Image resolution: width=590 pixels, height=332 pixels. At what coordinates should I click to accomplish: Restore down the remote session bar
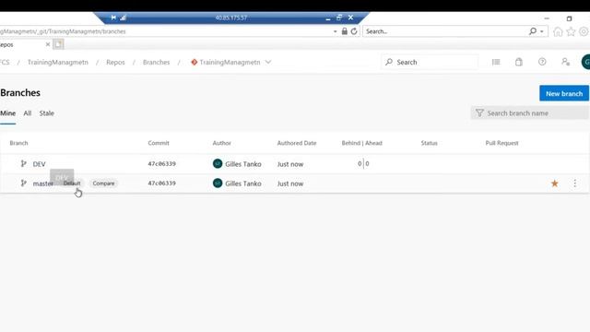tap(339, 18)
